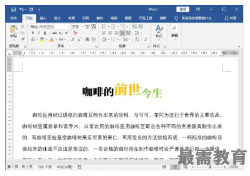This screenshot has width=250, height=176.
Task: Open Change Case Aa dropdown
Action: pyautogui.click(x=62, y=39)
